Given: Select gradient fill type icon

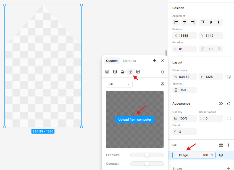Looking at the screenshot, I should coord(115,72).
